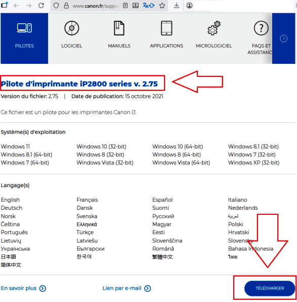Click the Windows XP (32-bit) entry

(253, 163)
